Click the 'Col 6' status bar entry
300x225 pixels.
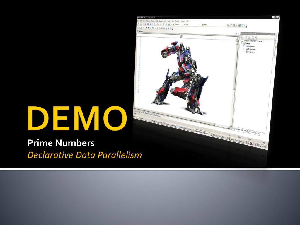pyautogui.click(x=239, y=137)
